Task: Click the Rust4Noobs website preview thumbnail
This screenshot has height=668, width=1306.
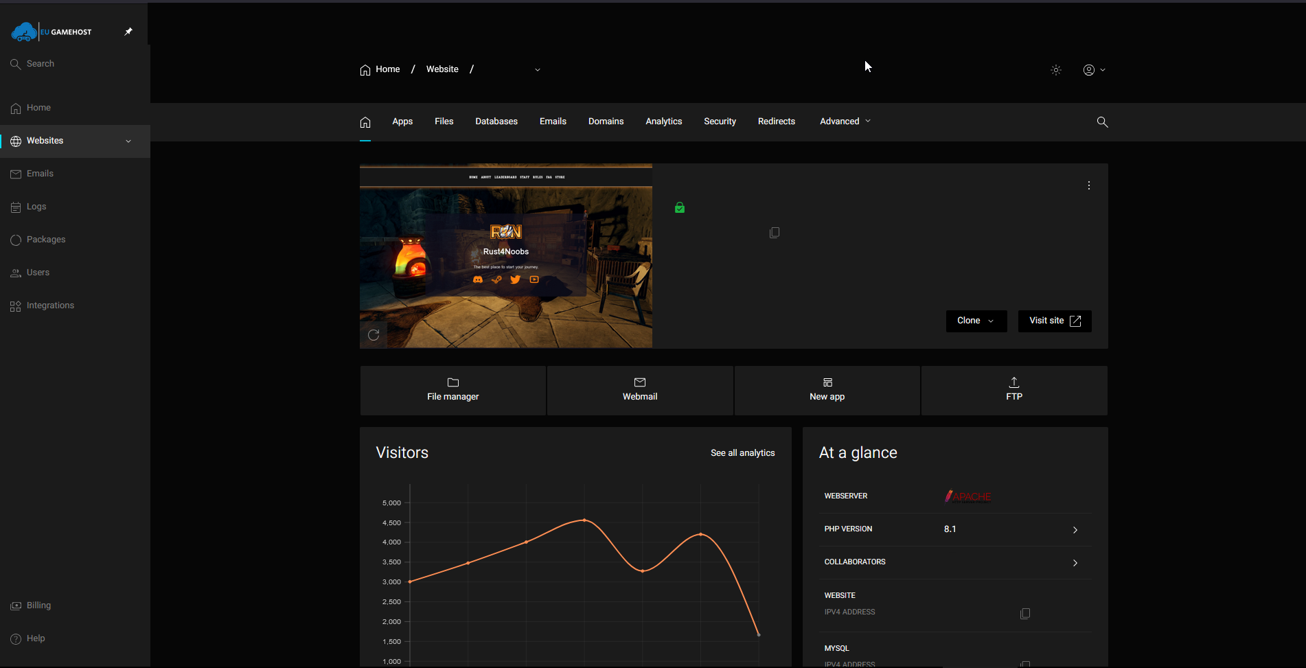Action: click(x=506, y=255)
